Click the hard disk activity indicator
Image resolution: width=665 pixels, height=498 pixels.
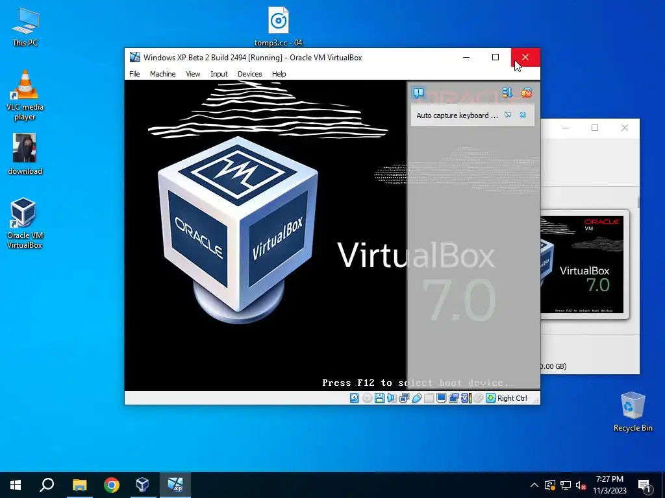click(x=354, y=398)
